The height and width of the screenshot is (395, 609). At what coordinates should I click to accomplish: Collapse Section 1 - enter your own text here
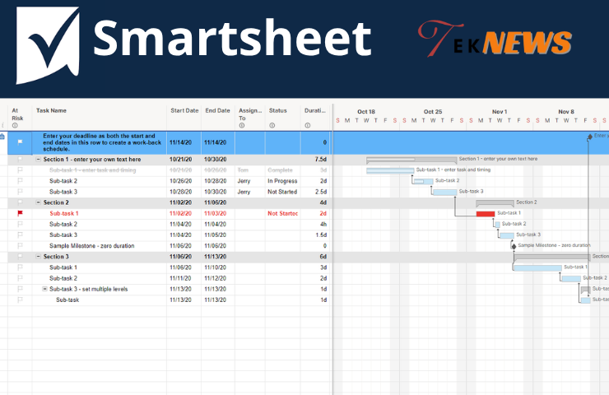click(x=38, y=160)
